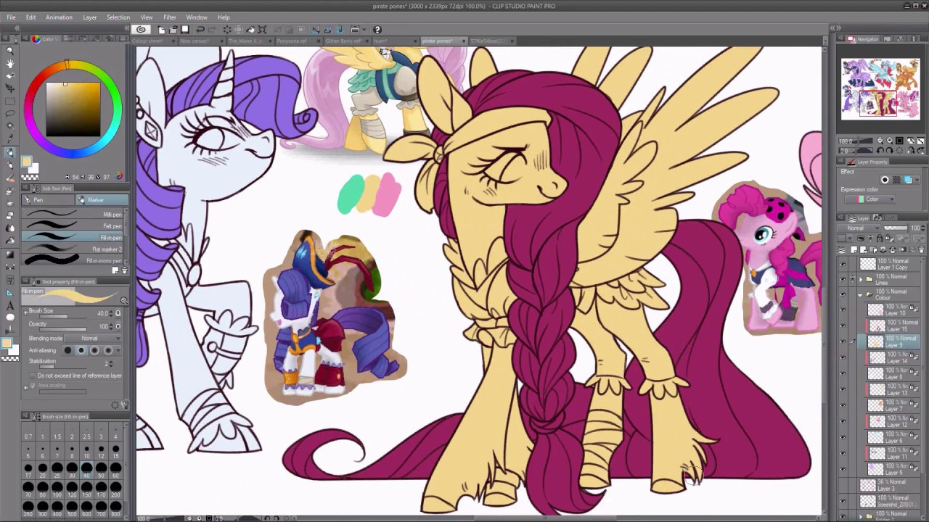Click the New file icon in command bar
This screenshot has height=522, width=929.
(161, 30)
